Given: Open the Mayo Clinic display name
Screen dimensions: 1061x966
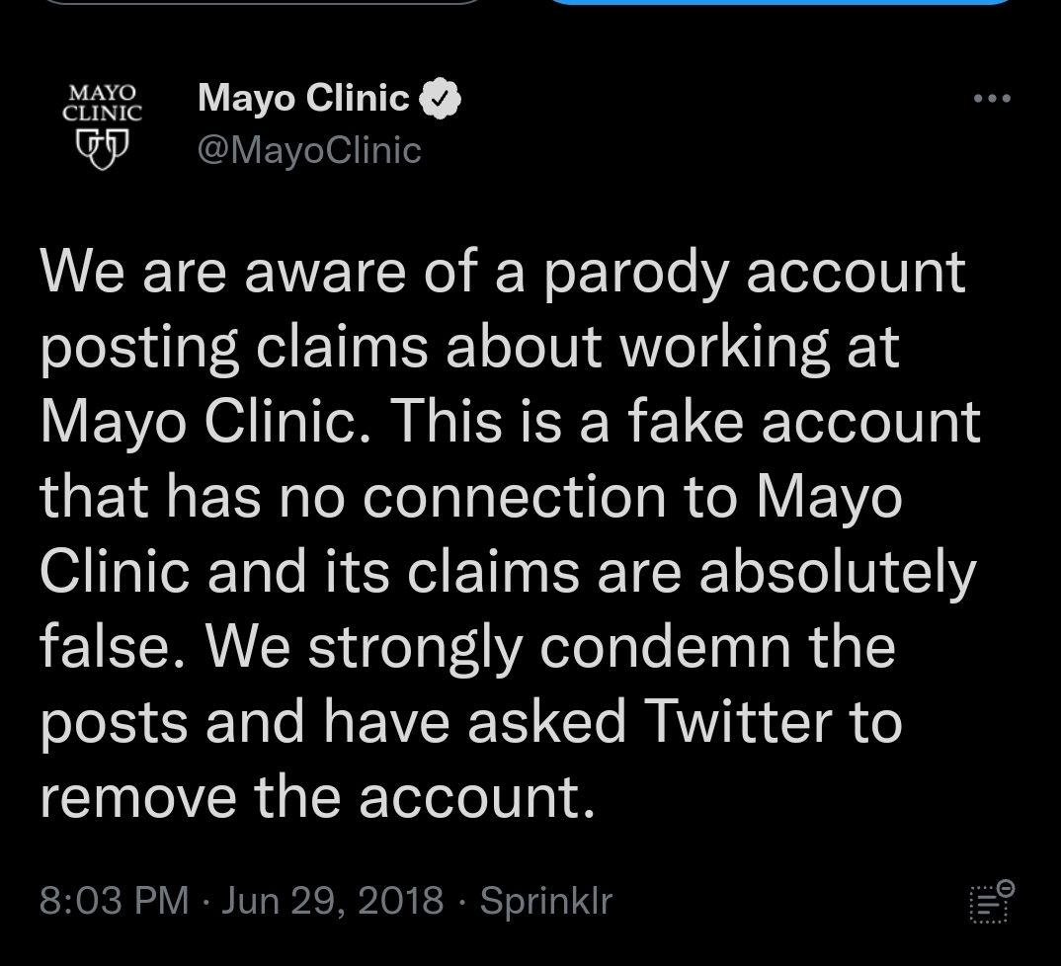Looking at the screenshot, I should [x=303, y=98].
